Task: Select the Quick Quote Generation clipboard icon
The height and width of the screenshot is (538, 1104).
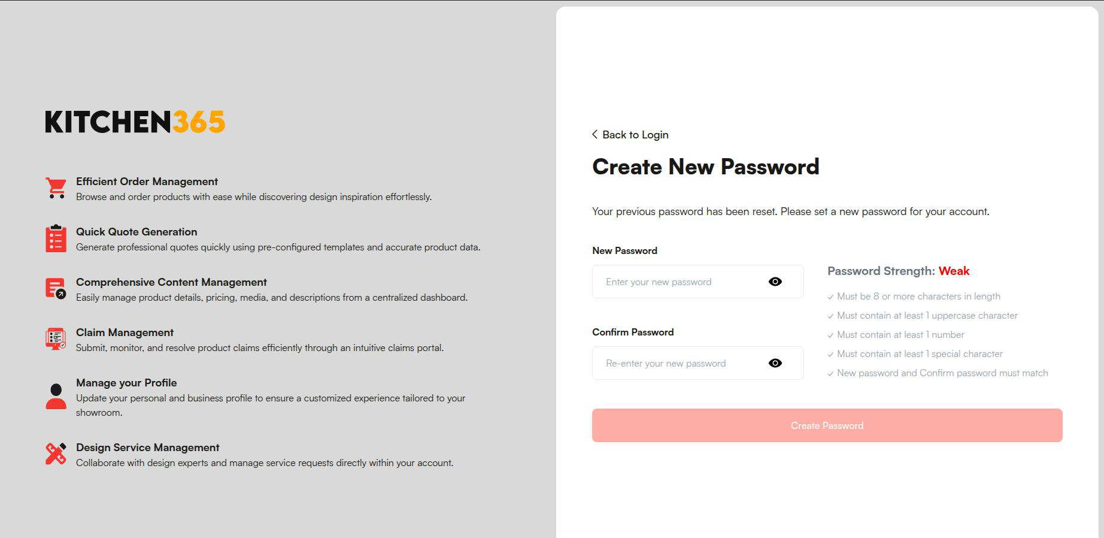Action: tap(56, 238)
